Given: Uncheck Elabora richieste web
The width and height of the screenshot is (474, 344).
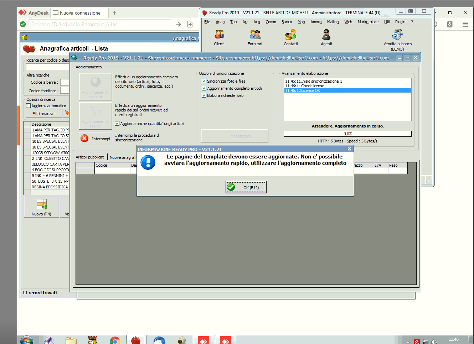Looking at the screenshot, I should (204, 95).
